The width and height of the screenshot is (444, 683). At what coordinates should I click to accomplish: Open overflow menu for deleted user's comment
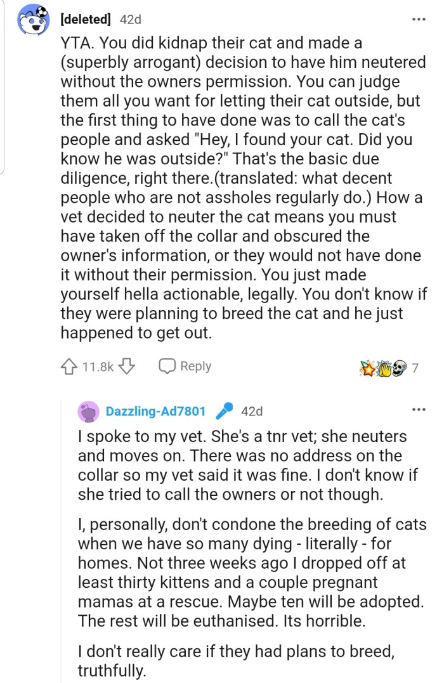419,20
